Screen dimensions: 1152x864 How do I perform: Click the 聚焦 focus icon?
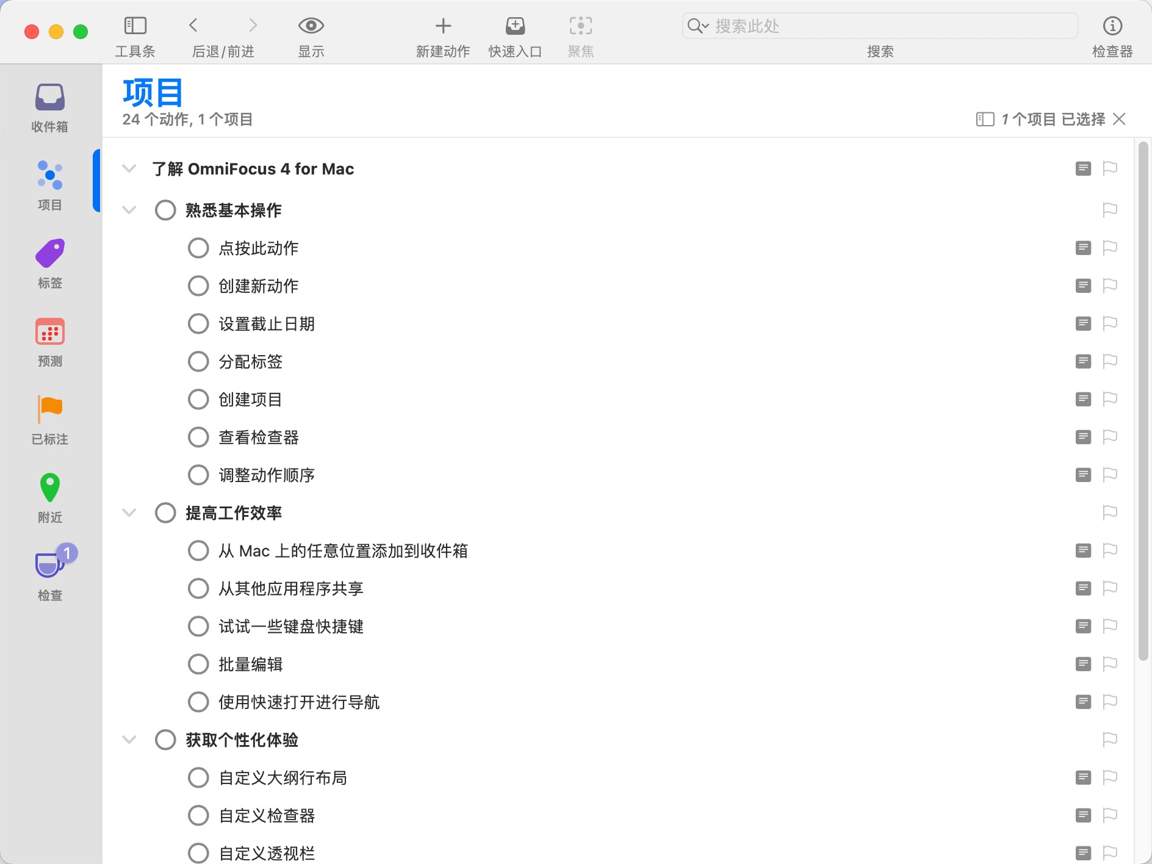click(581, 26)
